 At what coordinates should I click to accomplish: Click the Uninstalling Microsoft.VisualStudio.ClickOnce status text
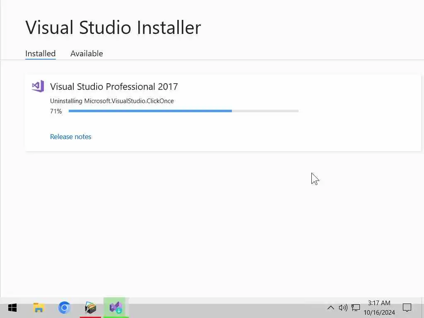(112, 101)
